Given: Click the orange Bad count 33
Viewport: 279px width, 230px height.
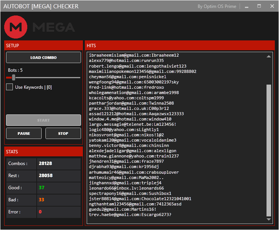Looking at the screenshot, I should (42, 200).
